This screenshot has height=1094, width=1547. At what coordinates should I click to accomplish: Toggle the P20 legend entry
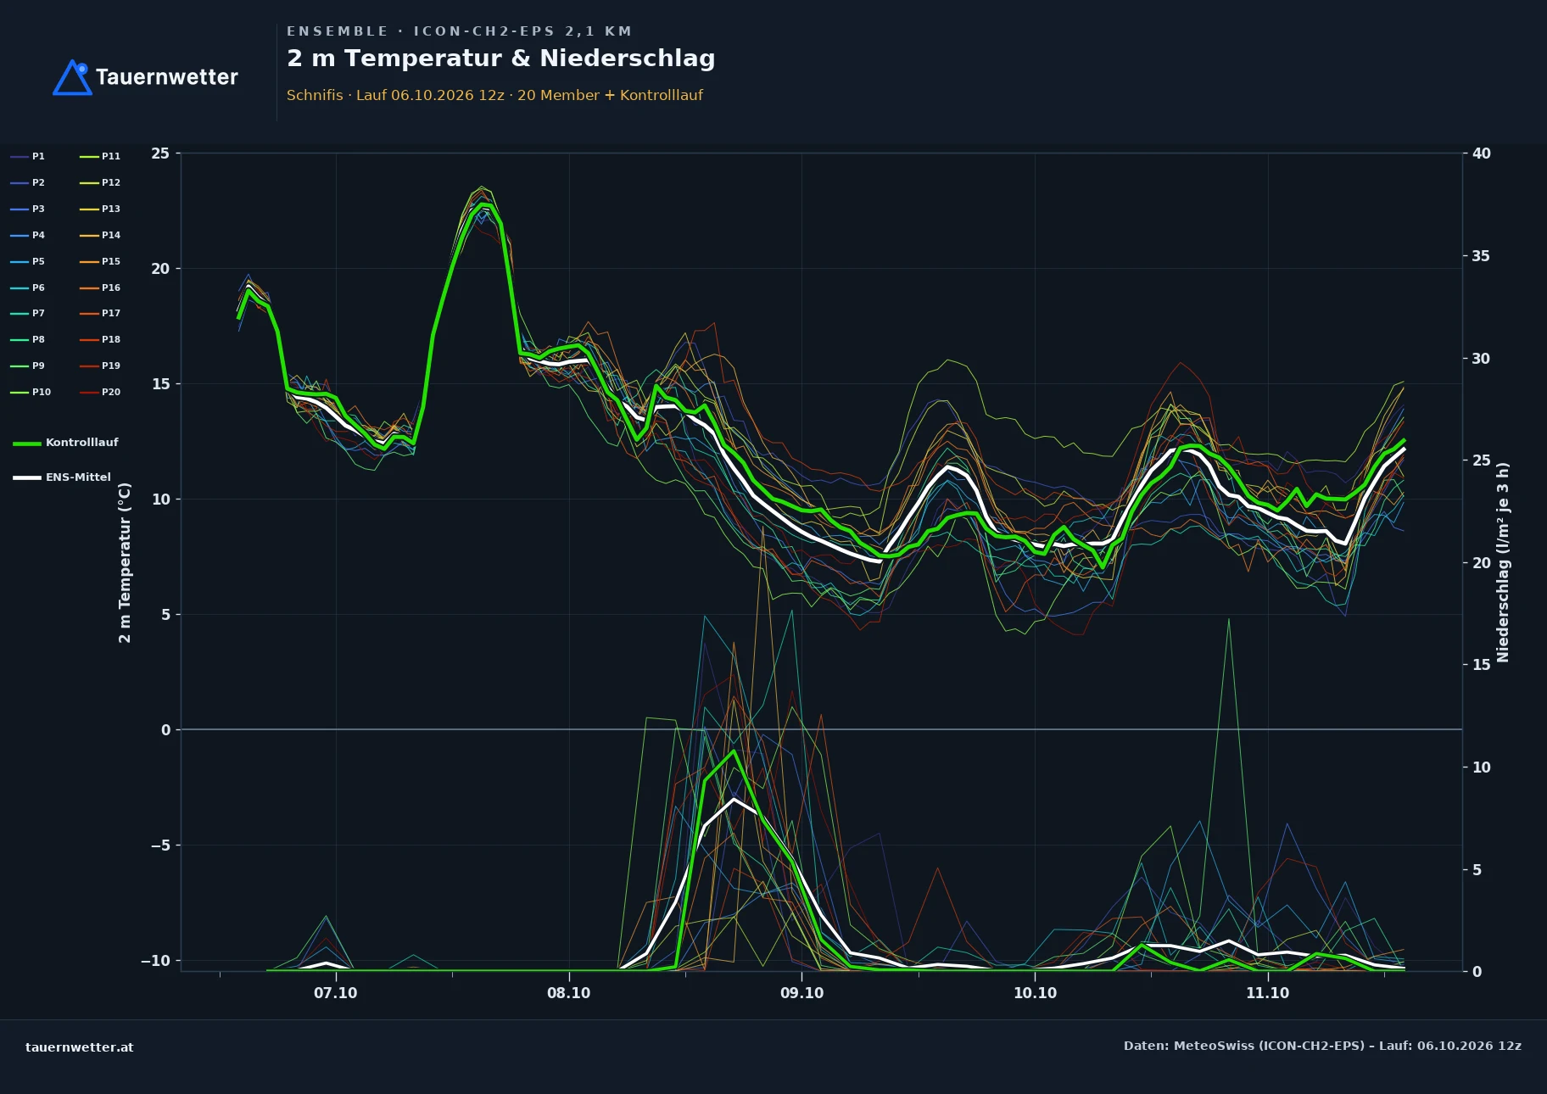tap(100, 392)
